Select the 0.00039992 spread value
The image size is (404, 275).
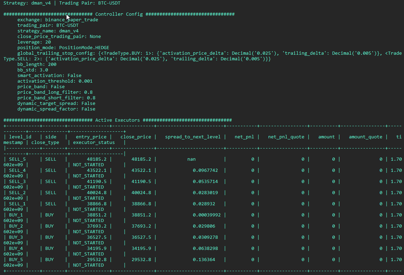click(207, 215)
